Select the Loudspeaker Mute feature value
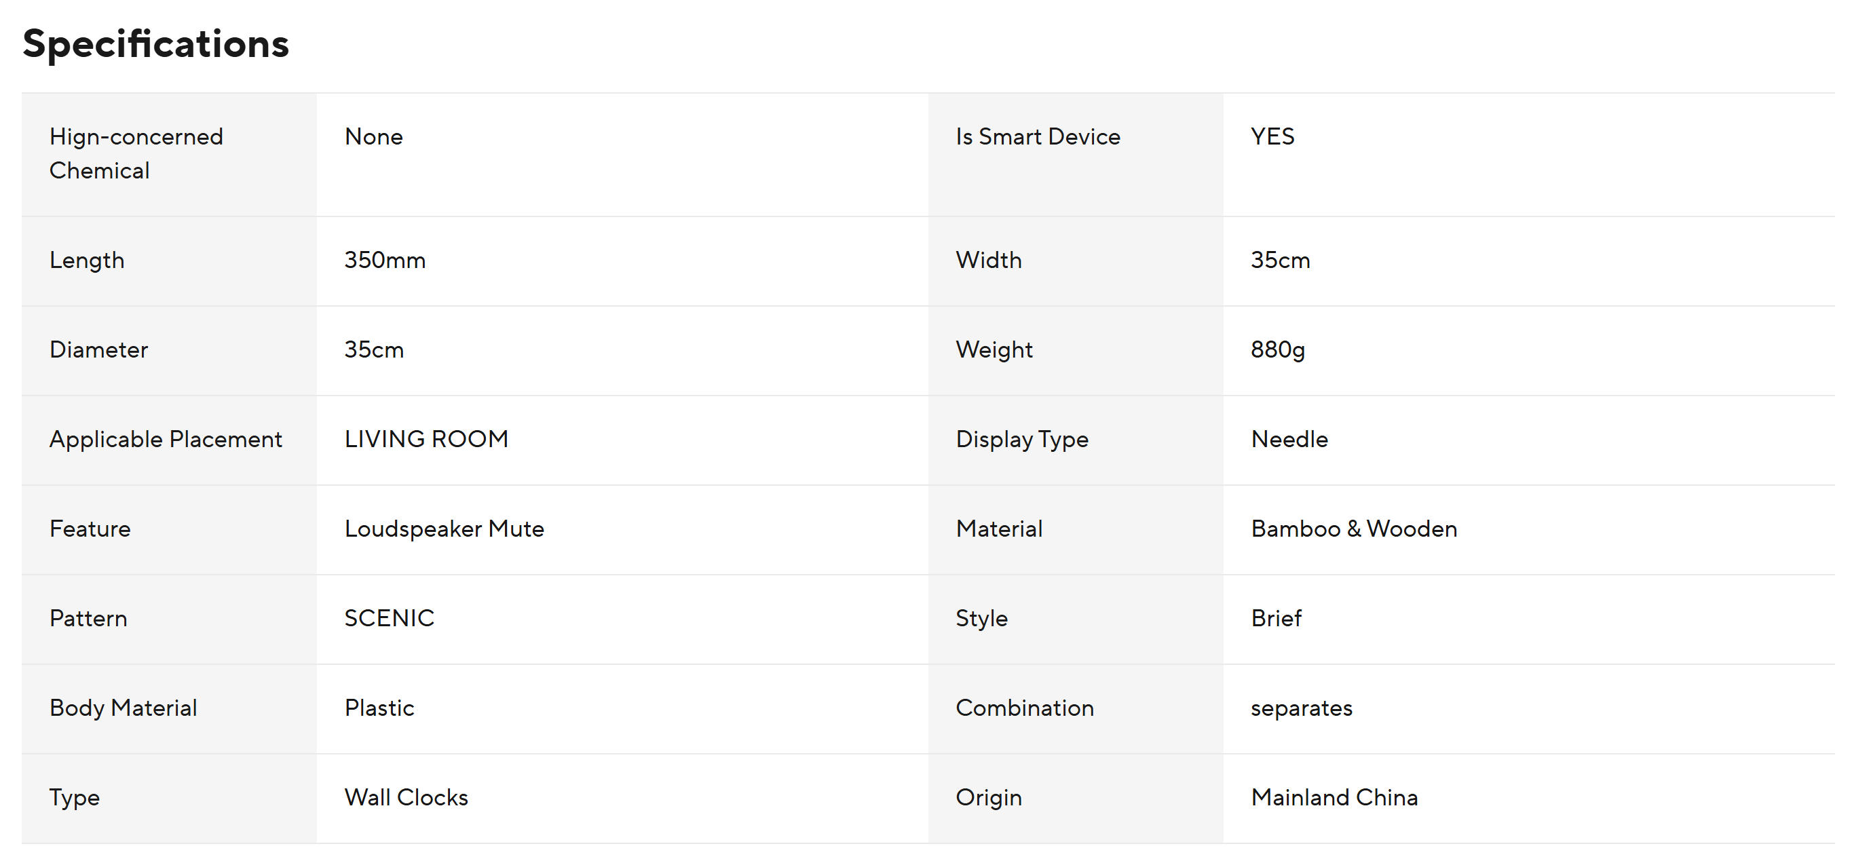The width and height of the screenshot is (1852, 861). point(445,529)
